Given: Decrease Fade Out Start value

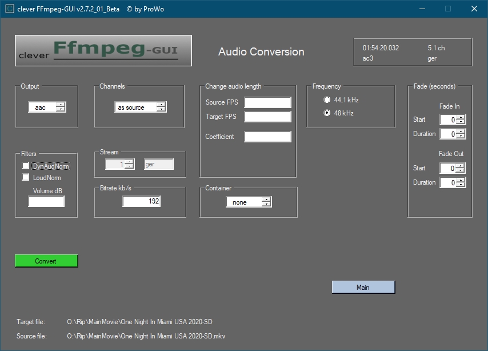Looking at the screenshot, I should click(461, 170).
